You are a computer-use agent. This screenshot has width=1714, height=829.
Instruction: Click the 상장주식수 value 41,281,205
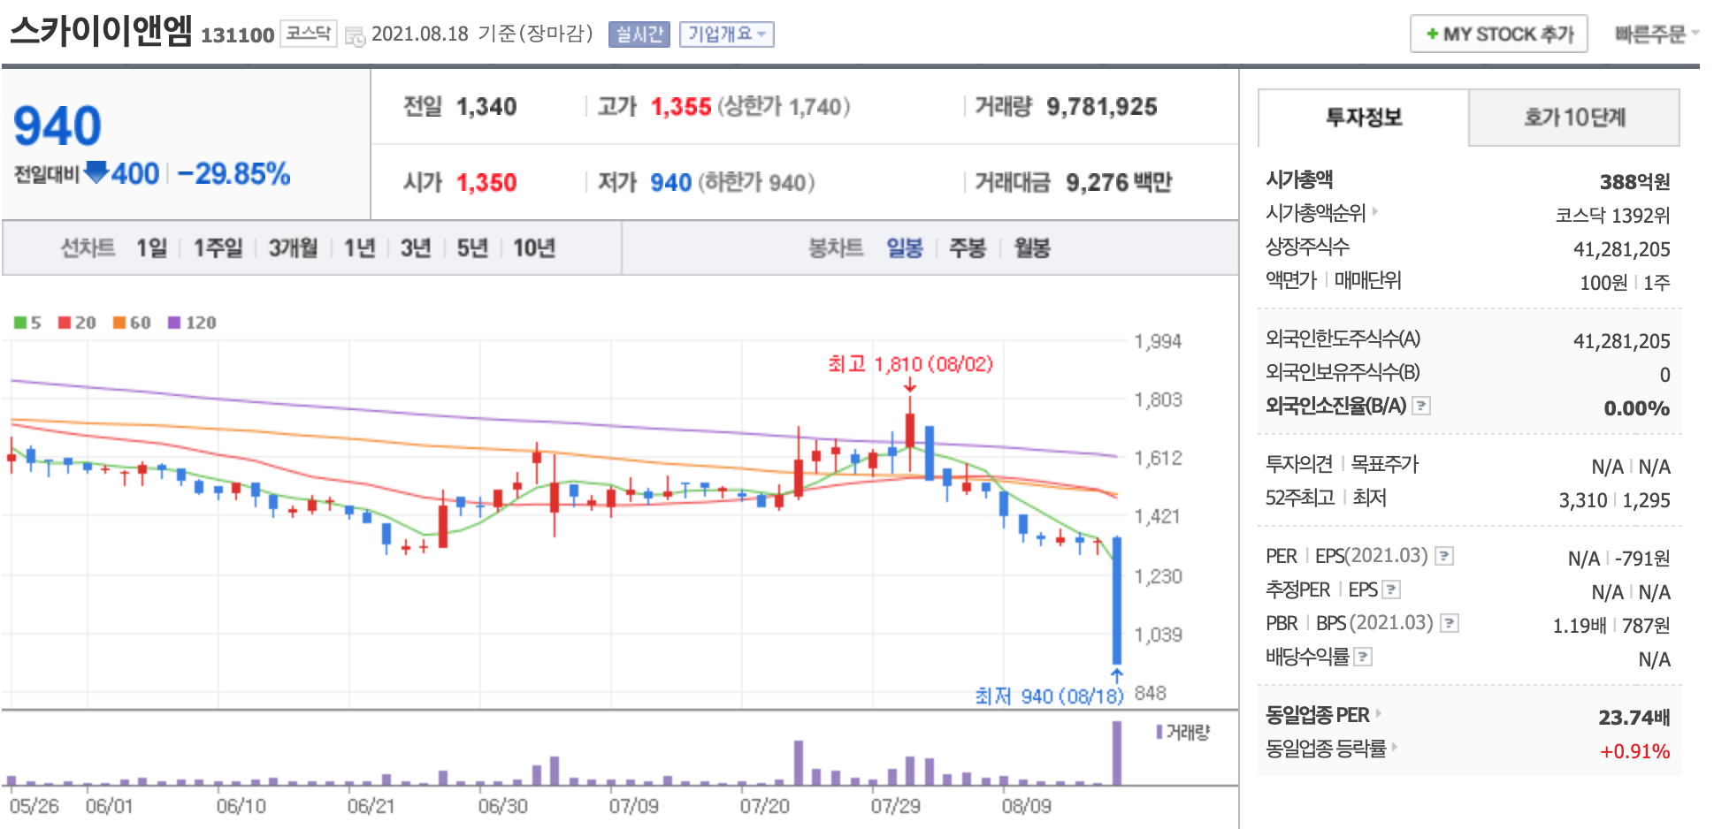pyautogui.click(x=1622, y=249)
